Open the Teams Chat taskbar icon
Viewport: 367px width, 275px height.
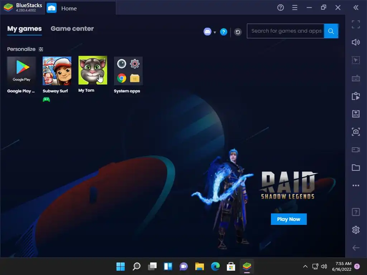click(x=184, y=266)
